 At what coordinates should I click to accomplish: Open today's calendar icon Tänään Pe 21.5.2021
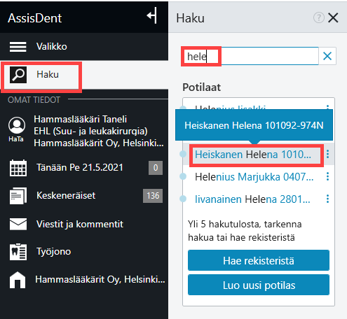click(x=18, y=168)
